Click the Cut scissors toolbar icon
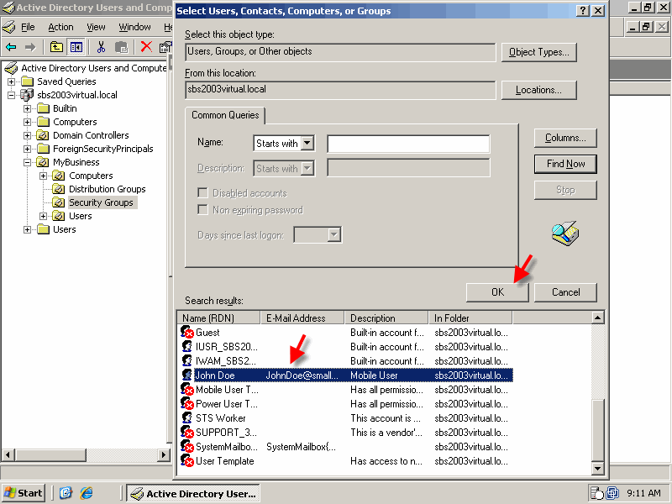The width and height of the screenshot is (672, 504). (x=101, y=47)
